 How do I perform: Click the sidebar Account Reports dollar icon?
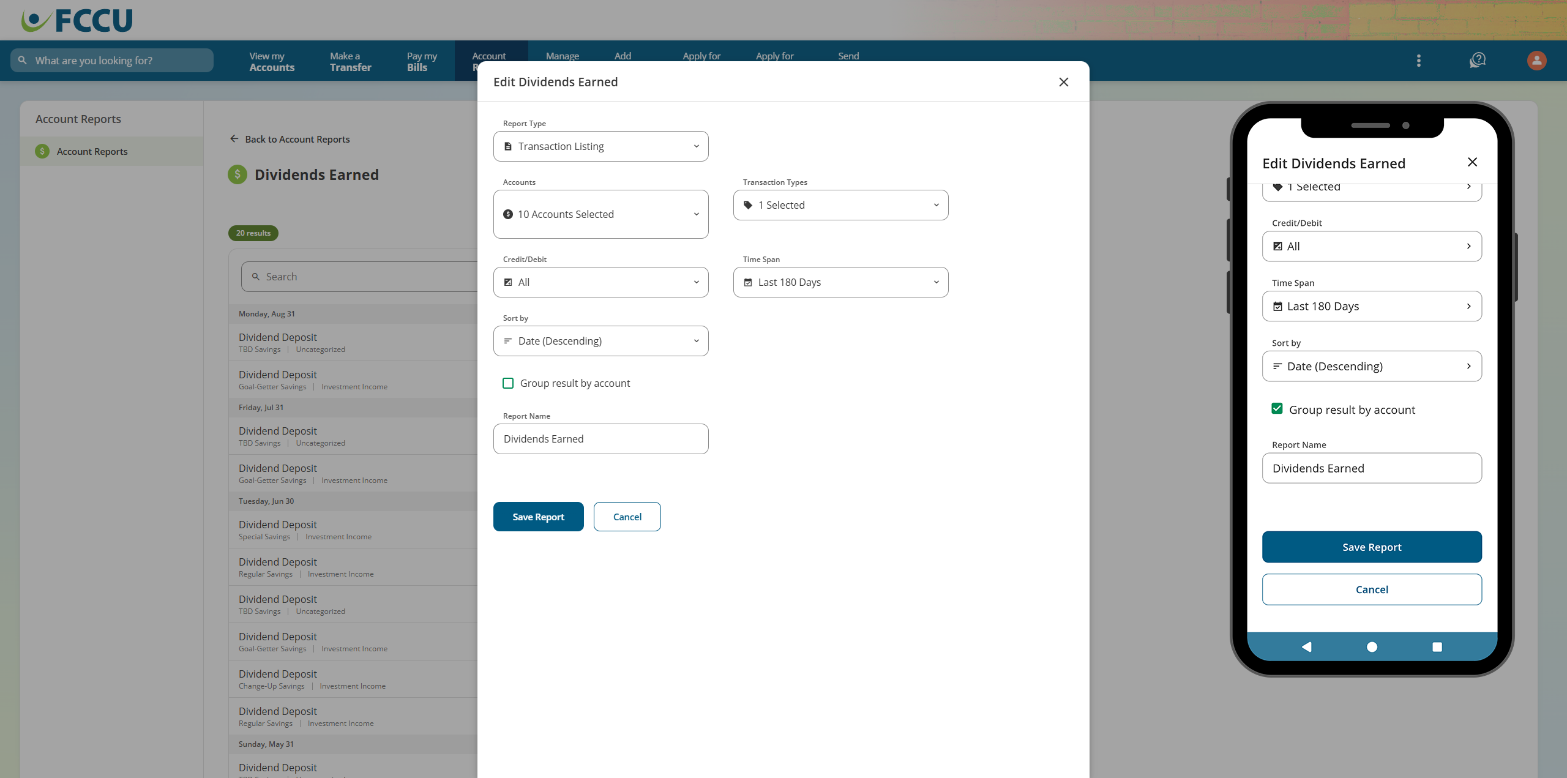(x=42, y=151)
